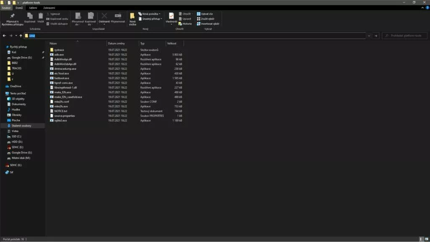430x242 pixels.
Task: Click the Historie icon in ribbon
Action: tap(185, 24)
